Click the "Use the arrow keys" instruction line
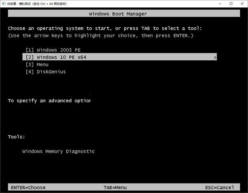Image resolution: width=248 pixels, height=193 pixels. coord(100,35)
